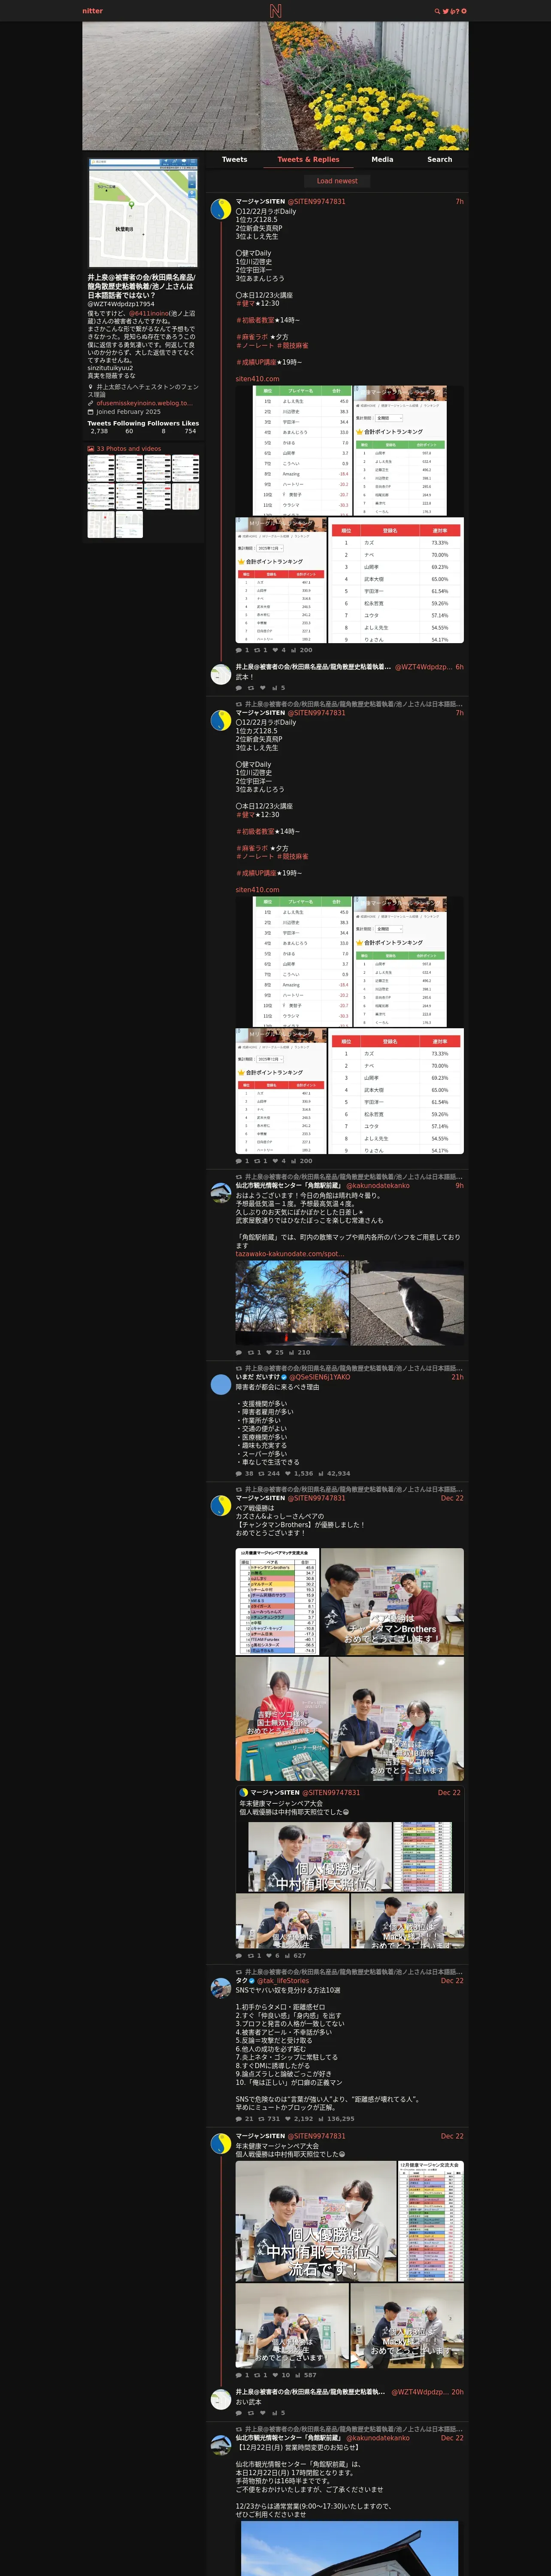This screenshot has width=551, height=2576.
Task: Click the '33 Photos and videos' link
Action: (x=129, y=449)
